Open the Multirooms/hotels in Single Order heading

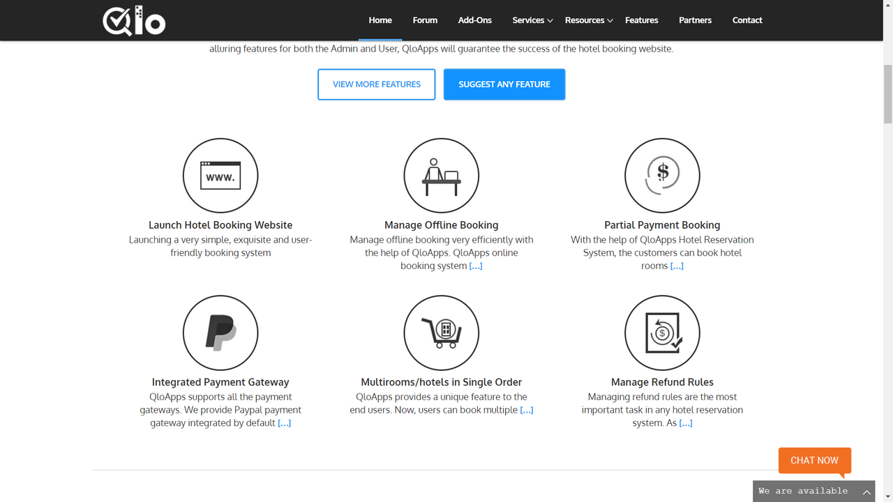tap(442, 382)
